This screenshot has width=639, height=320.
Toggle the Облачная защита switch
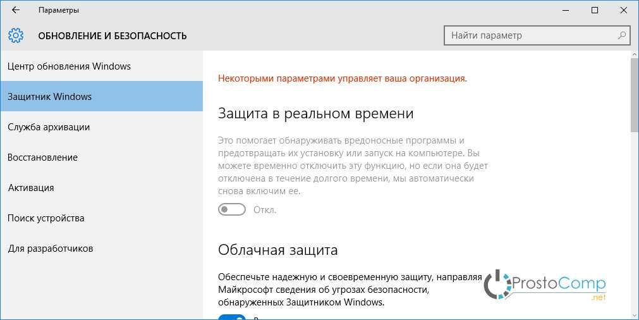[232, 317]
